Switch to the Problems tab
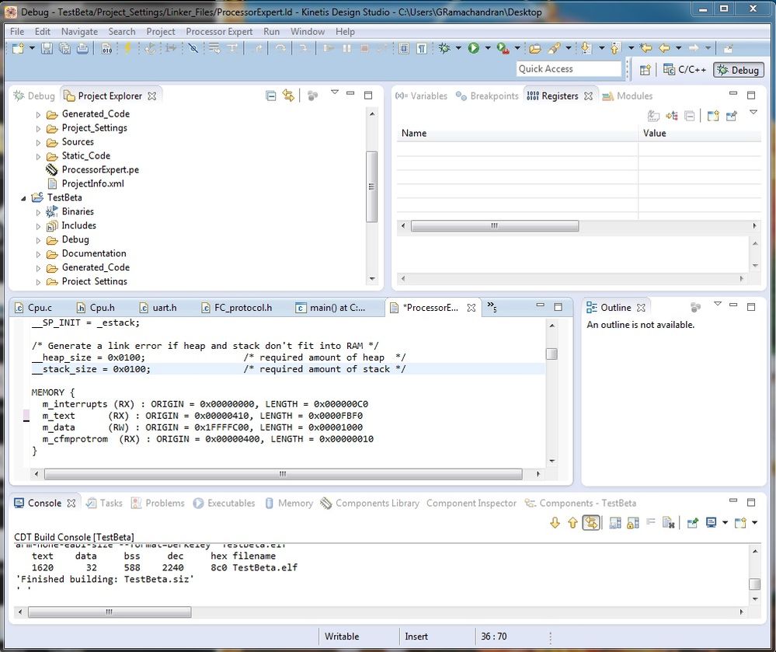Viewport: 776px width, 652px height. (158, 503)
